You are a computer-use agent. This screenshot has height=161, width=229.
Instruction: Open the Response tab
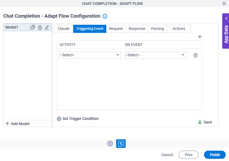137,29
